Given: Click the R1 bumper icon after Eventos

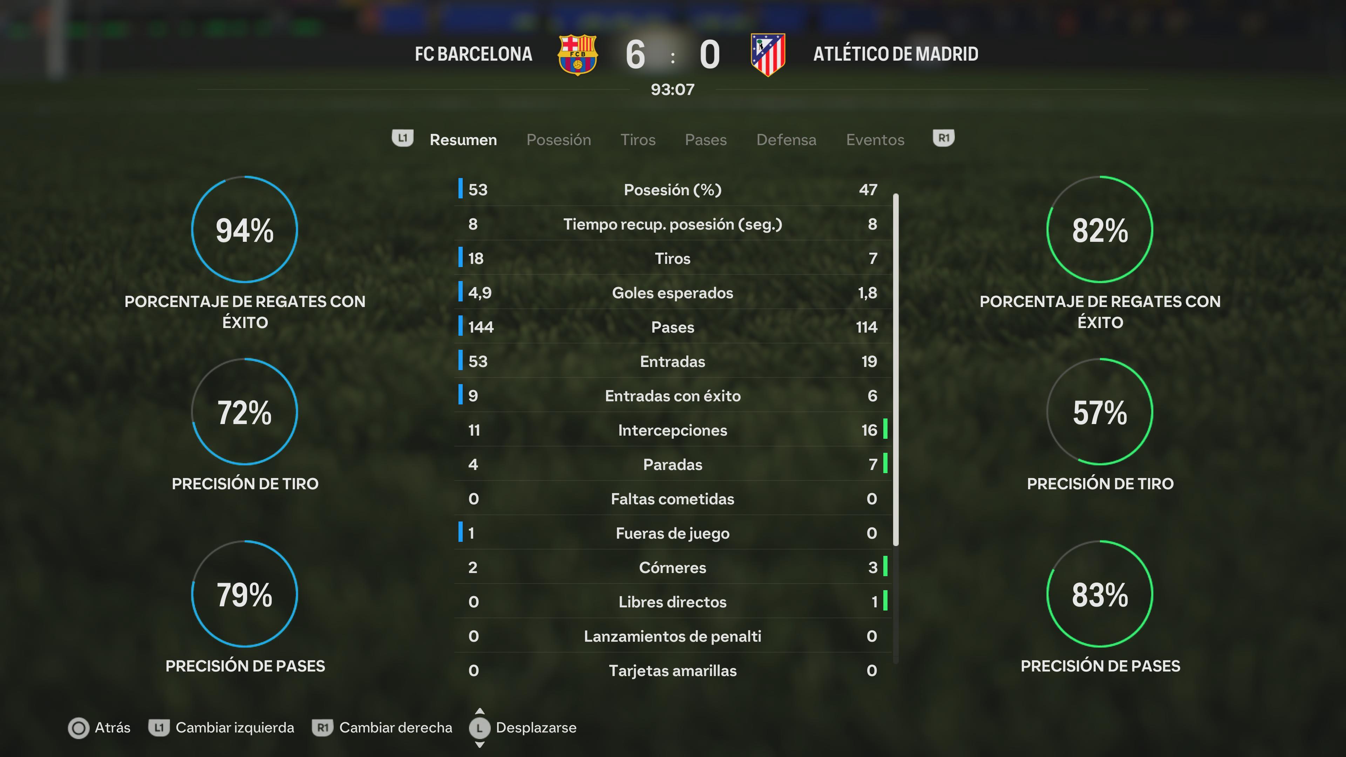Looking at the screenshot, I should click(x=943, y=138).
